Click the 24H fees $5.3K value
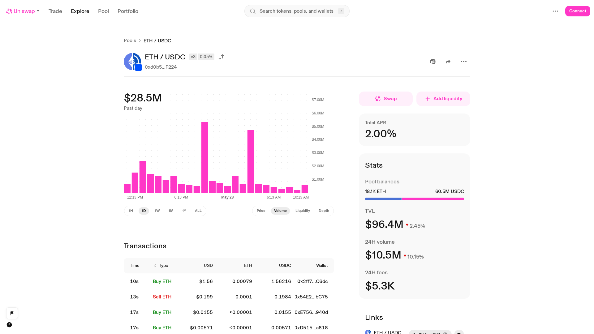594x334 pixels. click(x=380, y=286)
